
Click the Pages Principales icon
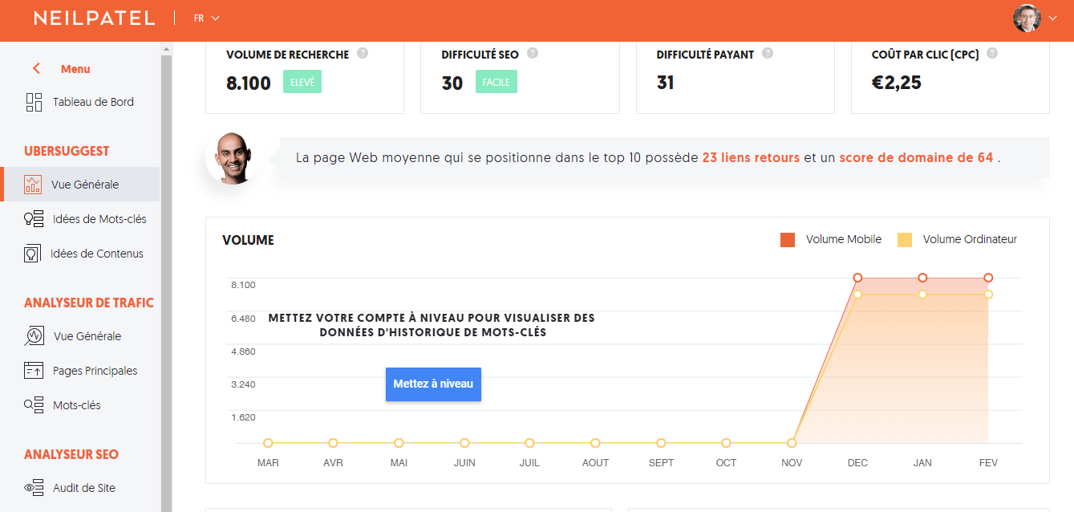[x=34, y=371]
